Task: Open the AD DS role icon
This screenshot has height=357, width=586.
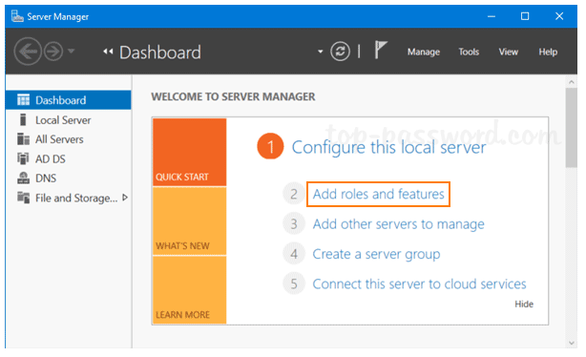Action: click(x=23, y=158)
